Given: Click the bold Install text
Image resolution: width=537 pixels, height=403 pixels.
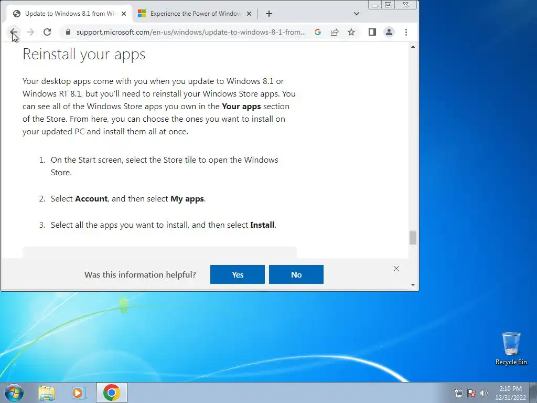Looking at the screenshot, I should pyautogui.click(x=262, y=225).
